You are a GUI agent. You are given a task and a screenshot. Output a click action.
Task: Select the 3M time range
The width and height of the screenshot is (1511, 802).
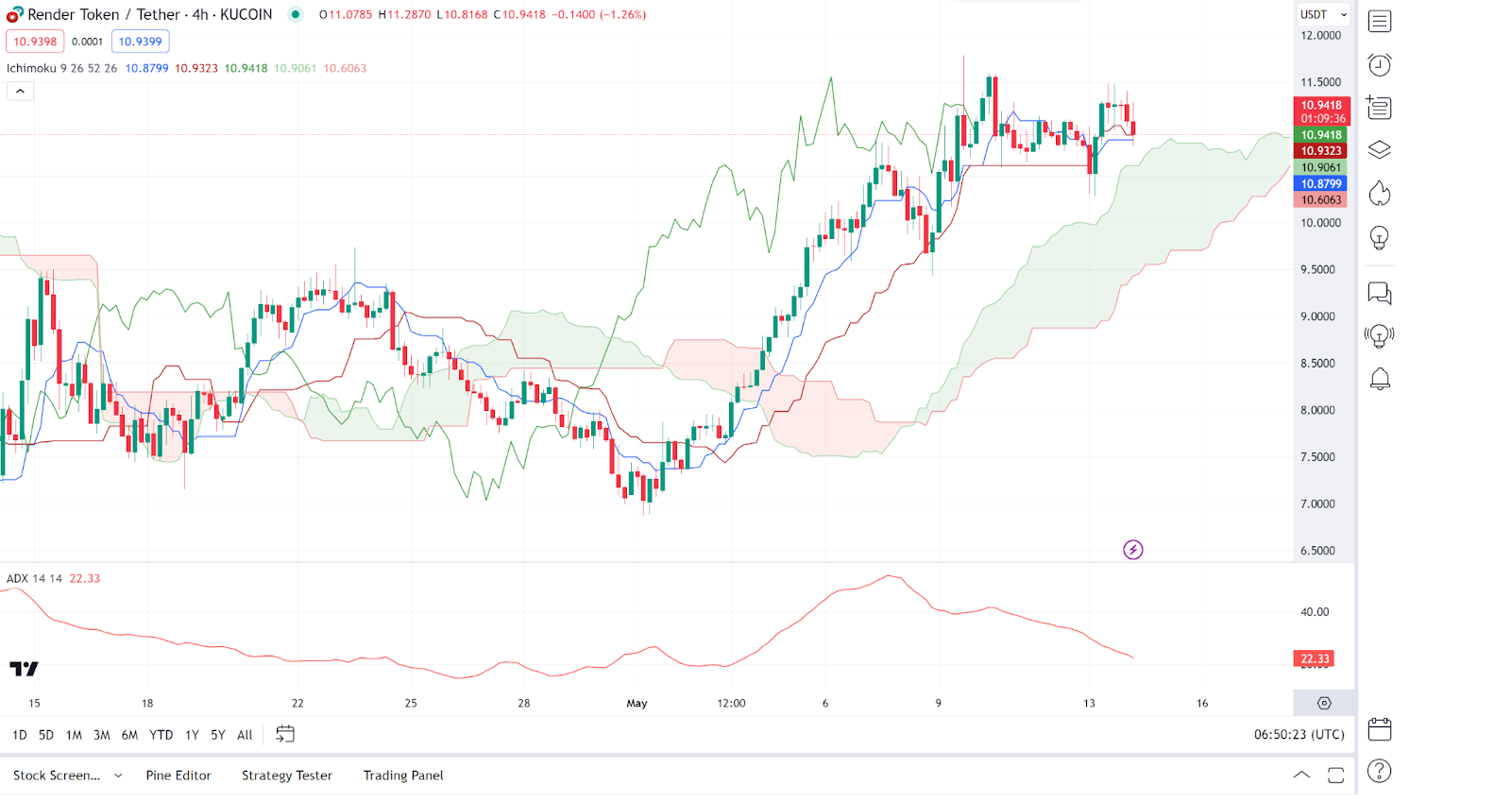tap(102, 735)
